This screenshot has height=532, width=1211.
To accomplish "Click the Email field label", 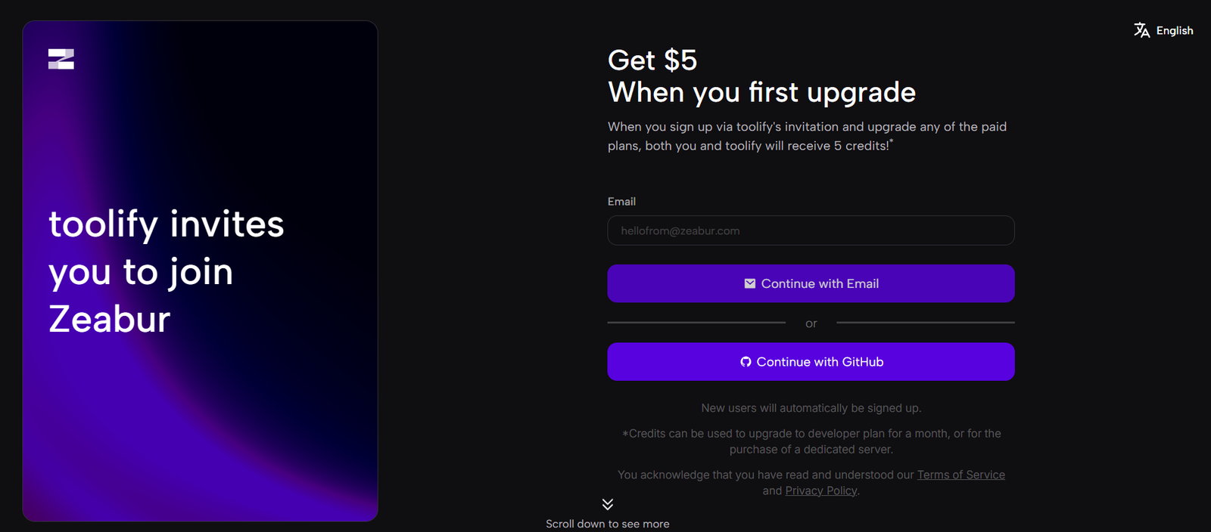I will (621, 202).
